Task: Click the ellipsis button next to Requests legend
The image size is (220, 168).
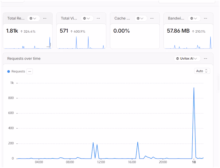Action: (x=30, y=71)
